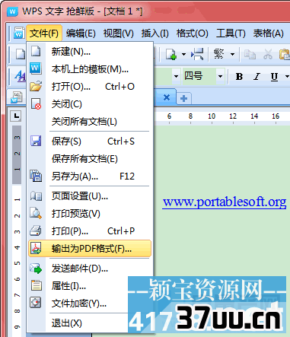Expand the add-page icon's dropdown arrow
Screen dimensions: 290x337
183,54
